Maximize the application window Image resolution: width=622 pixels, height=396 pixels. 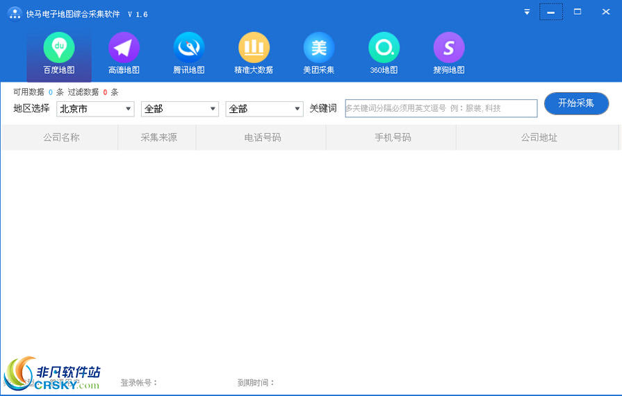coord(578,12)
